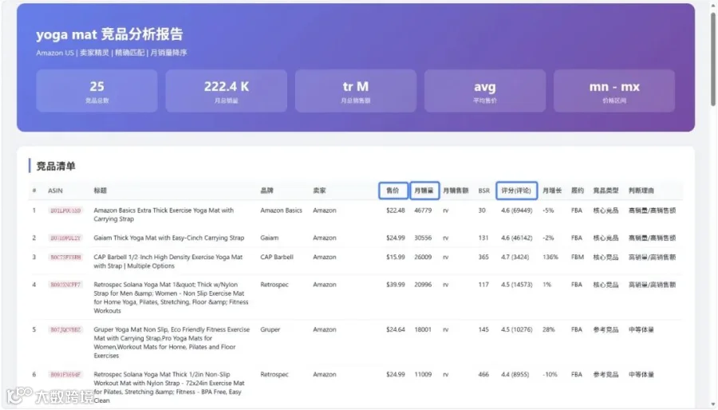
Task: Click the 'FBM' fulfillment cell
Action: click(578, 257)
